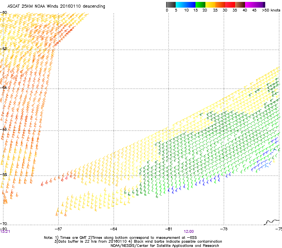Viewport: 282px width, 248px height.
Task: Click the -81 longitude label
Action: pyautogui.click(x=168, y=229)
